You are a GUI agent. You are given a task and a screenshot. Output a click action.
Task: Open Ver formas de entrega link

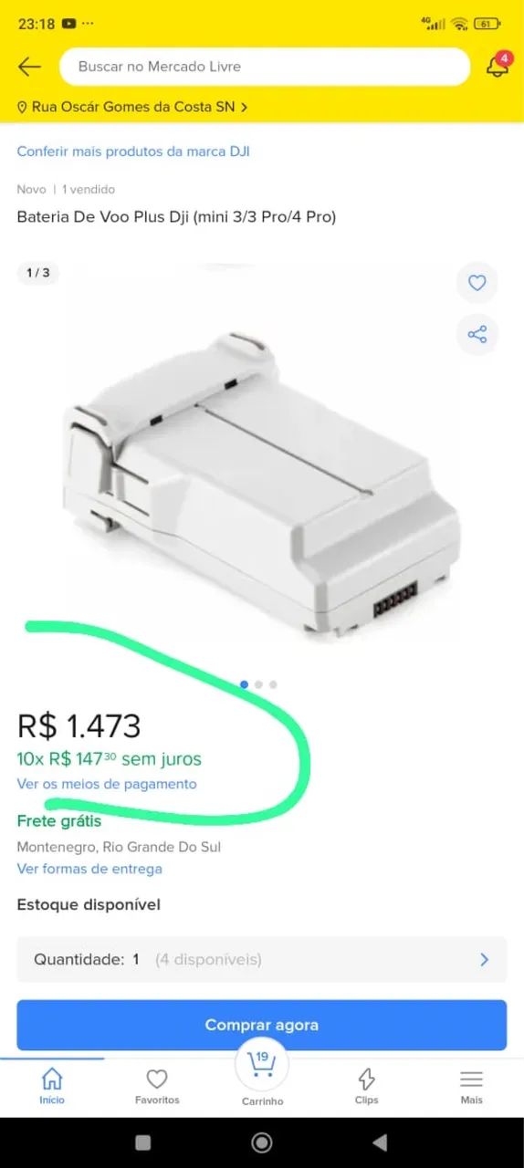click(x=89, y=869)
